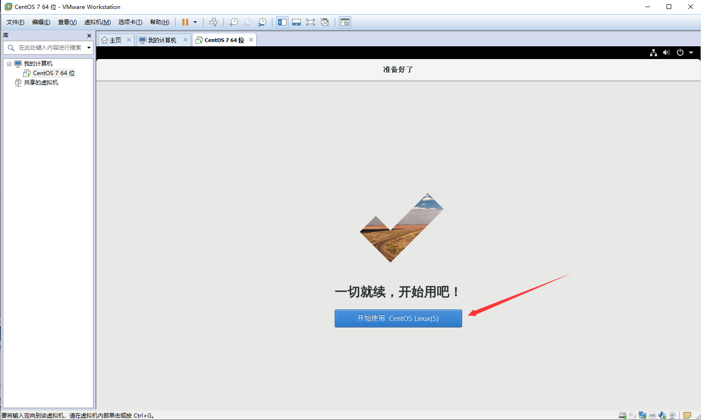Expand the guest system menu arrow
Screen dimensions: 701x420
(691, 53)
